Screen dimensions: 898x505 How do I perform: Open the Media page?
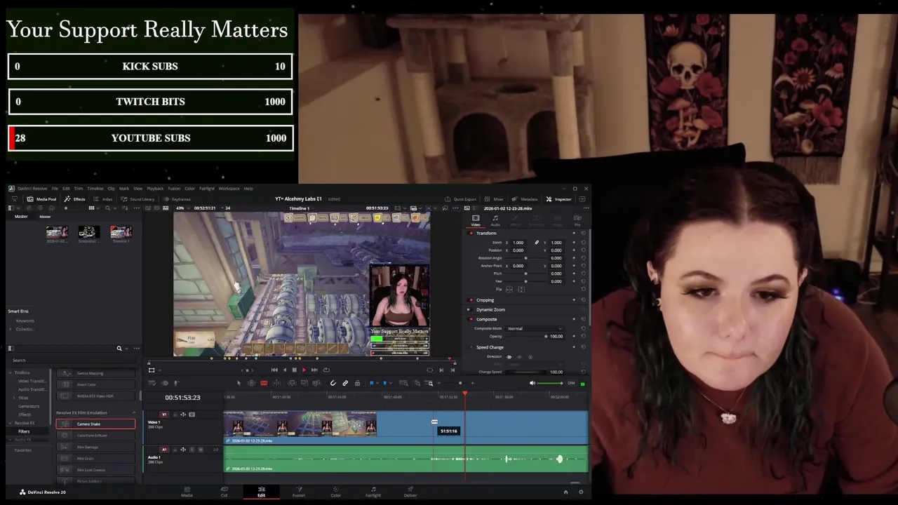click(187, 492)
